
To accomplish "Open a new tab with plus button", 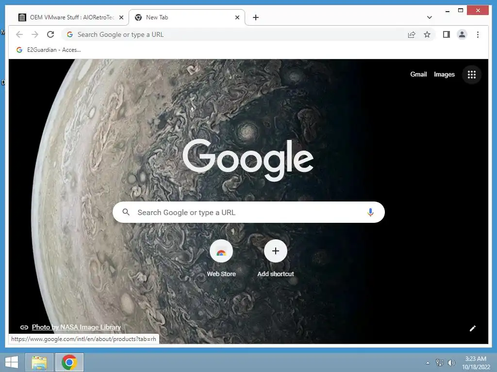I will coord(256,17).
